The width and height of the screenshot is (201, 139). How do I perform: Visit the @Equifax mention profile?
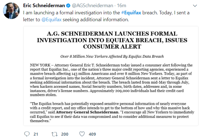52,20
